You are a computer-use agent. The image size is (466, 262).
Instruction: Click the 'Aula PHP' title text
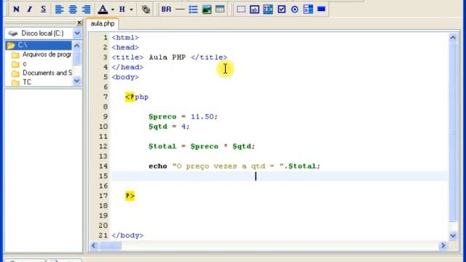pos(167,57)
